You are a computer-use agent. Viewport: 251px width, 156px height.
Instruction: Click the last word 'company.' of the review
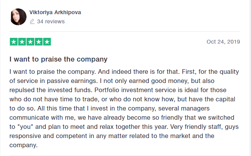click(23, 145)
